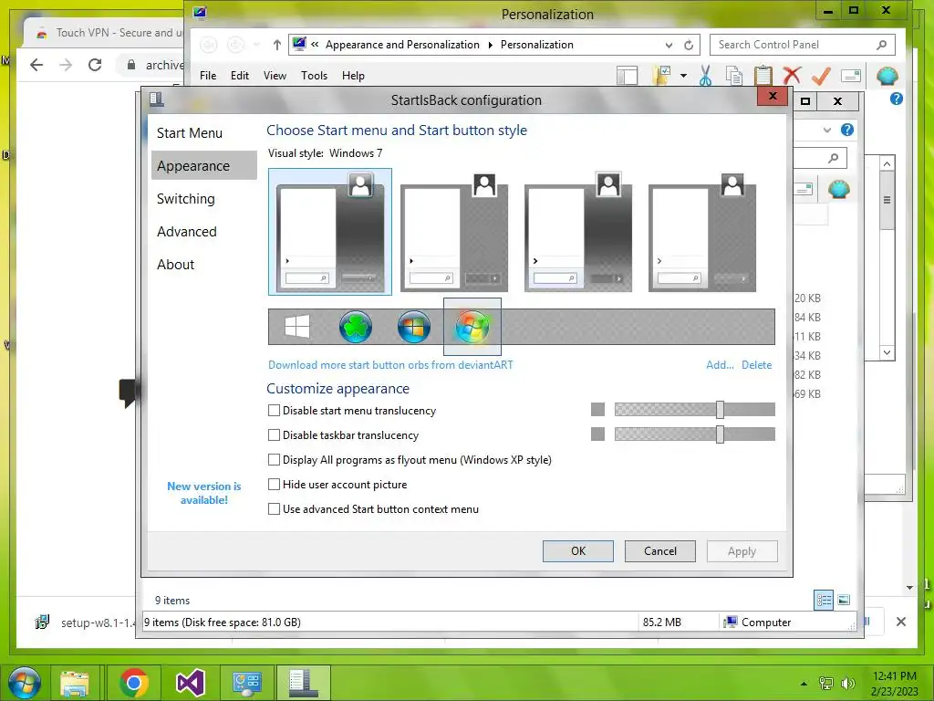This screenshot has width=934, height=701.
Task: Click Cancel in StartIsBack configuration
Action: tap(660, 550)
